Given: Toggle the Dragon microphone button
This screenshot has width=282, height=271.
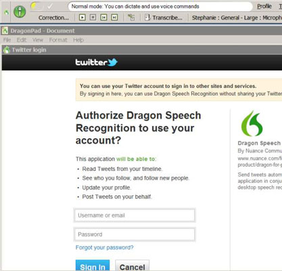Looking at the screenshot, I should coord(20,12).
